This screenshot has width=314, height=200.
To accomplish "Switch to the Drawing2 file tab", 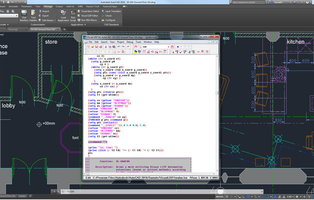I will (x=13, y=29).
